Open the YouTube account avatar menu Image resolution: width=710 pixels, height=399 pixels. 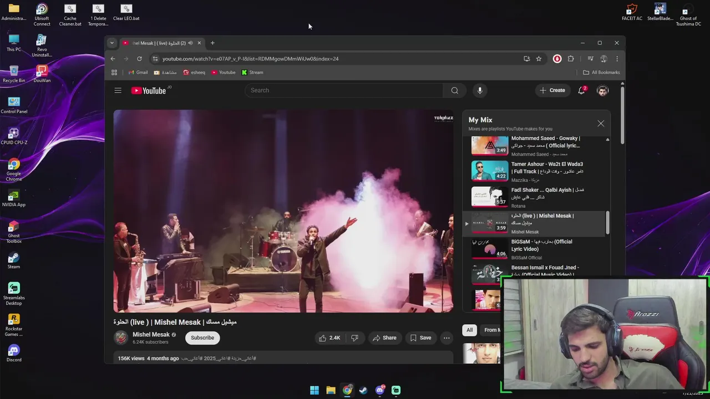(602, 90)
